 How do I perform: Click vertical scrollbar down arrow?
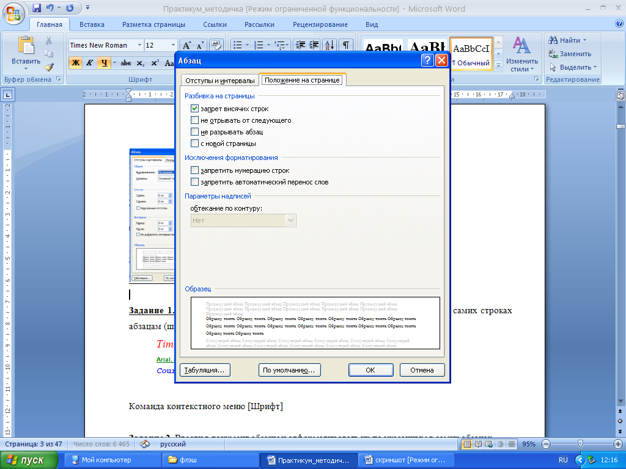click(620, 401)
